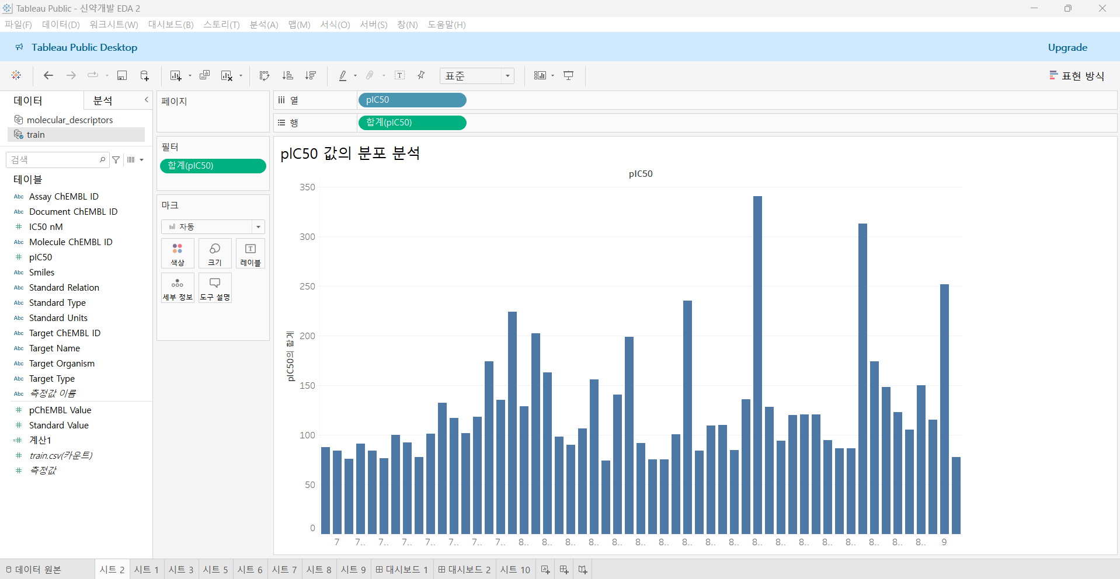Click the Upgrade link

point(1067,47)
